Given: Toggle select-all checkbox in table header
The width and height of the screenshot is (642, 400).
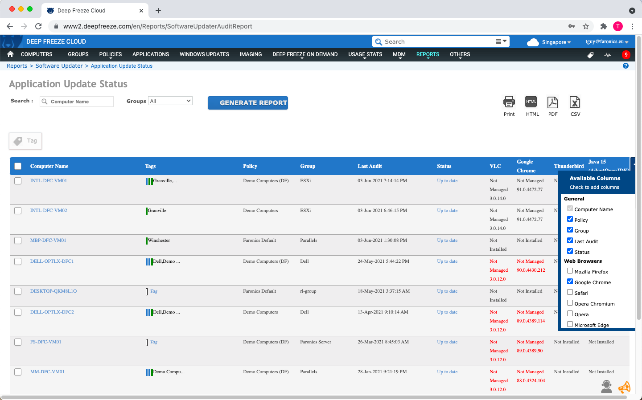Looking at the screenshot, I should [18, 166].
